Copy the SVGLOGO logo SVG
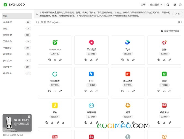Screen dimensions: 184x139 point(49,60)
